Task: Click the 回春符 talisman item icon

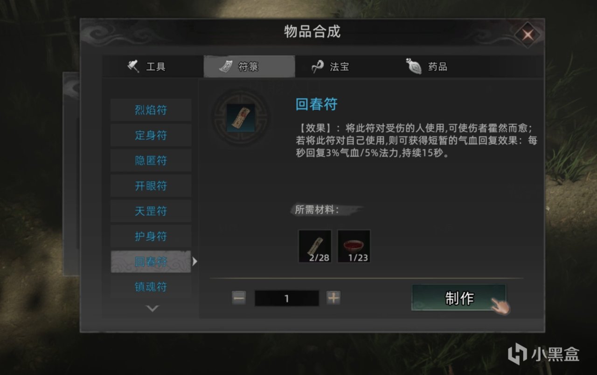Action: (x=241, y=117)
